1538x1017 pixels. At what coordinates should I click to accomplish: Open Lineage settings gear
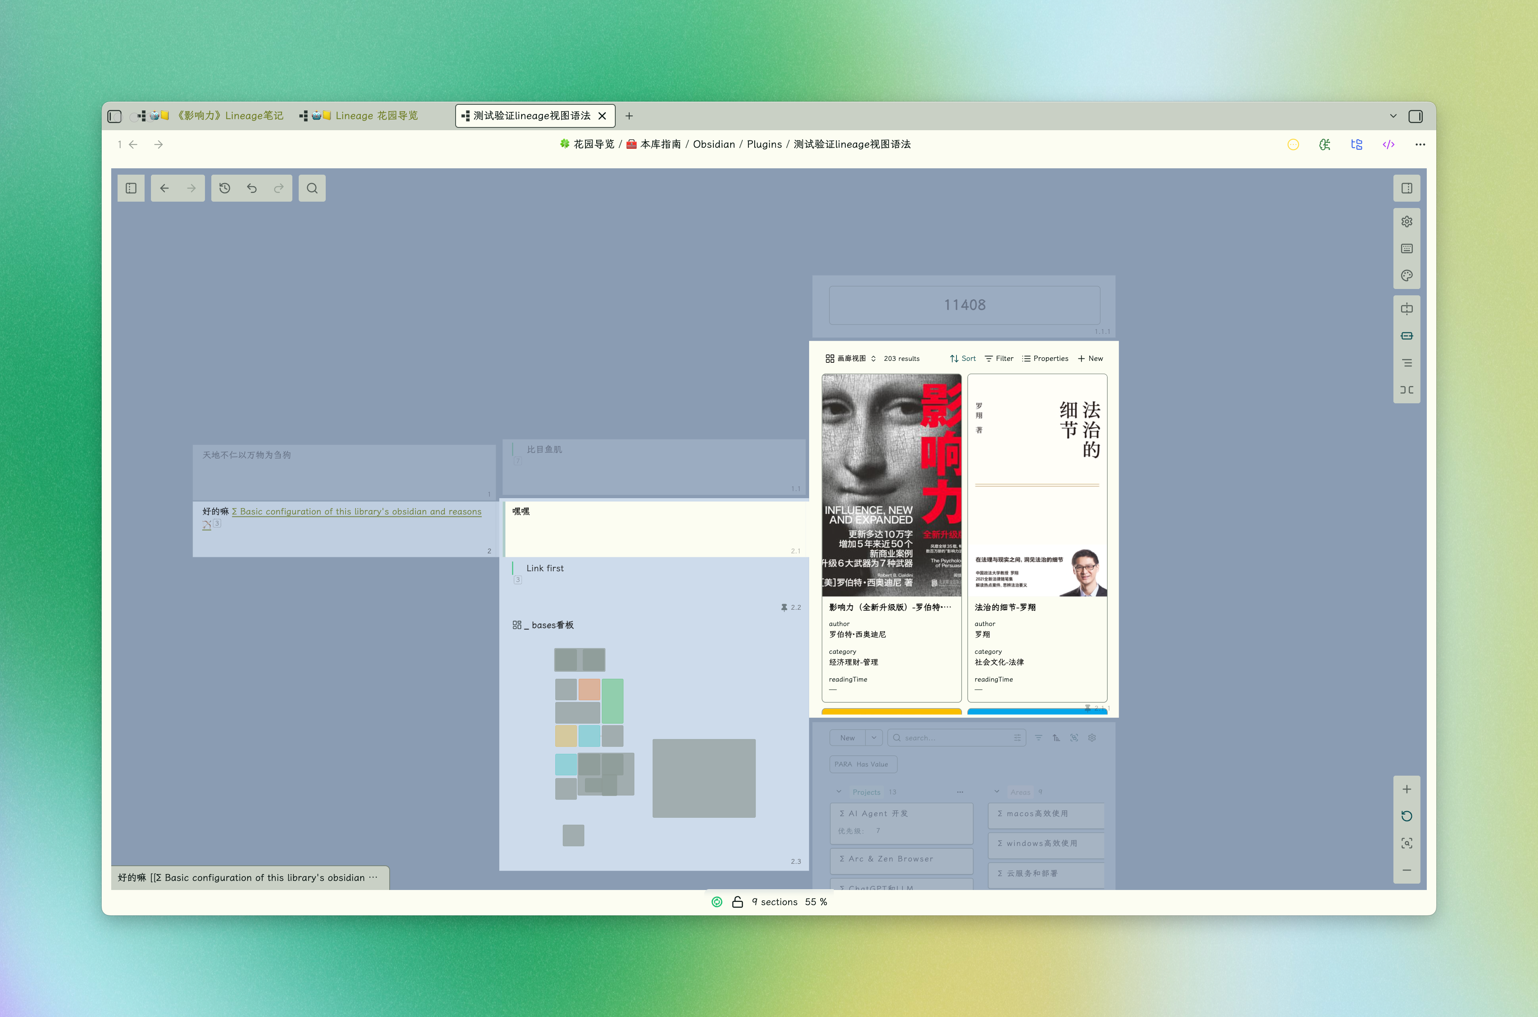1406,222
